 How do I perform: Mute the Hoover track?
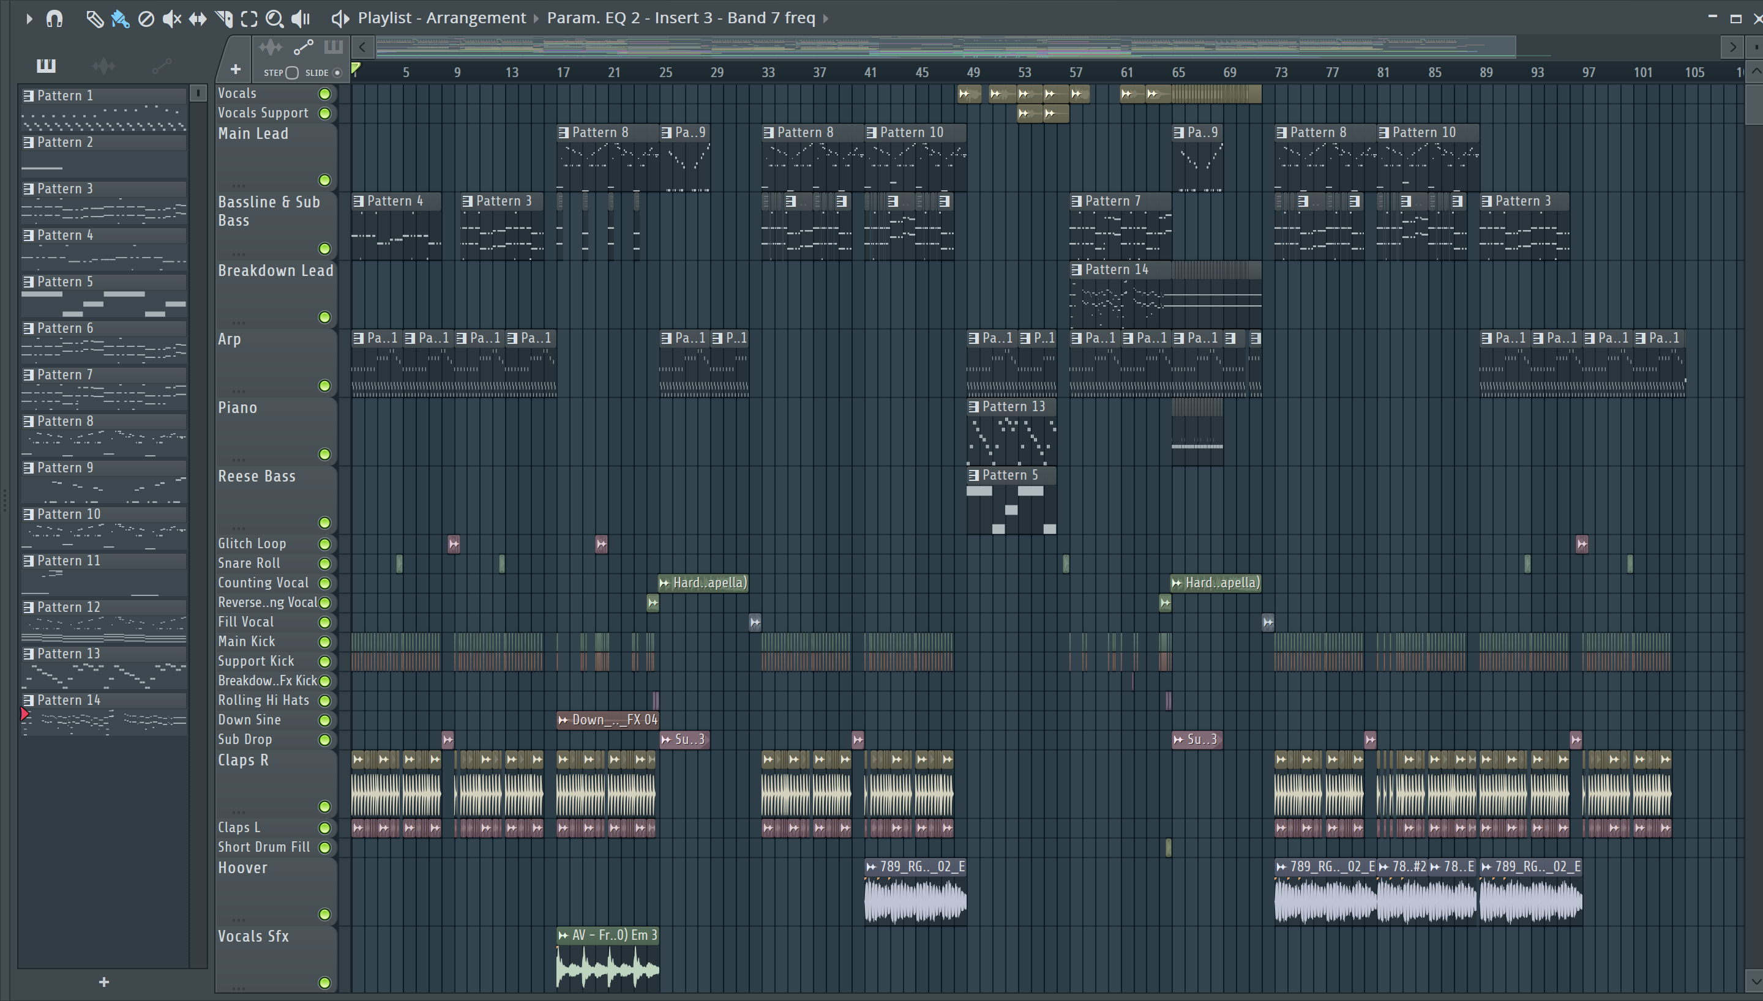324,914
